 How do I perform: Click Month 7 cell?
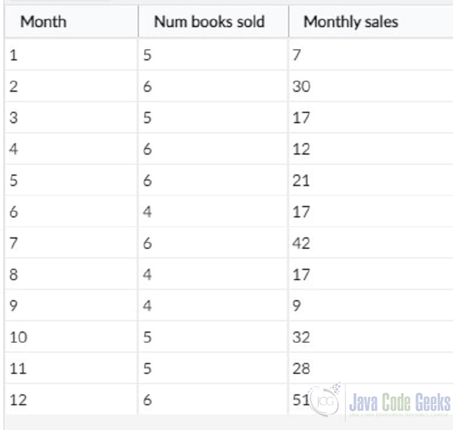(x=71, y=243)
